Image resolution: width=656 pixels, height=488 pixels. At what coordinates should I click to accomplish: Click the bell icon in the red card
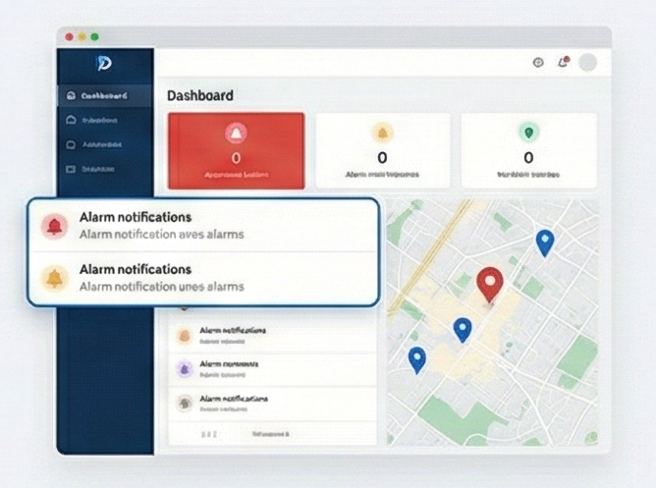236,133
